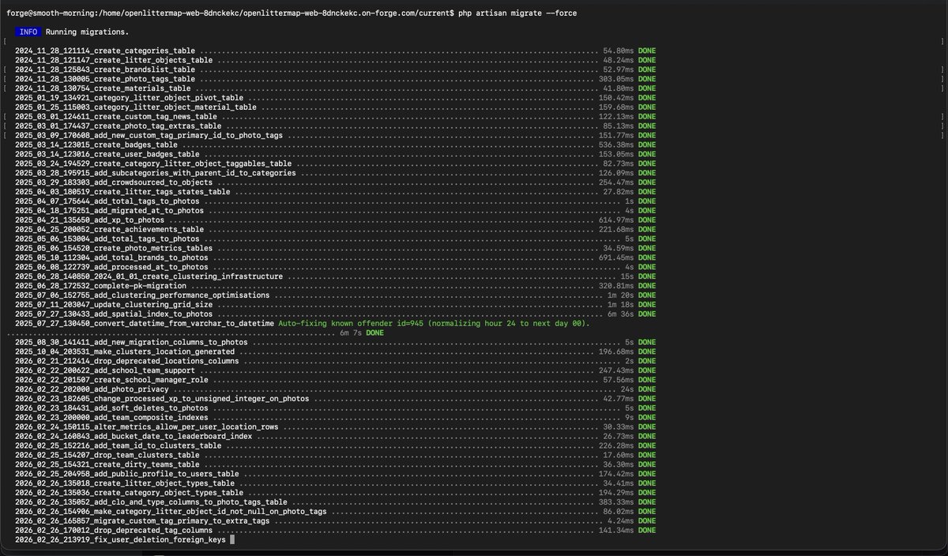Select 2026_02_22_201507_create_school_manager_role
The image size is (948, 556).
click(x=111, y=380)
